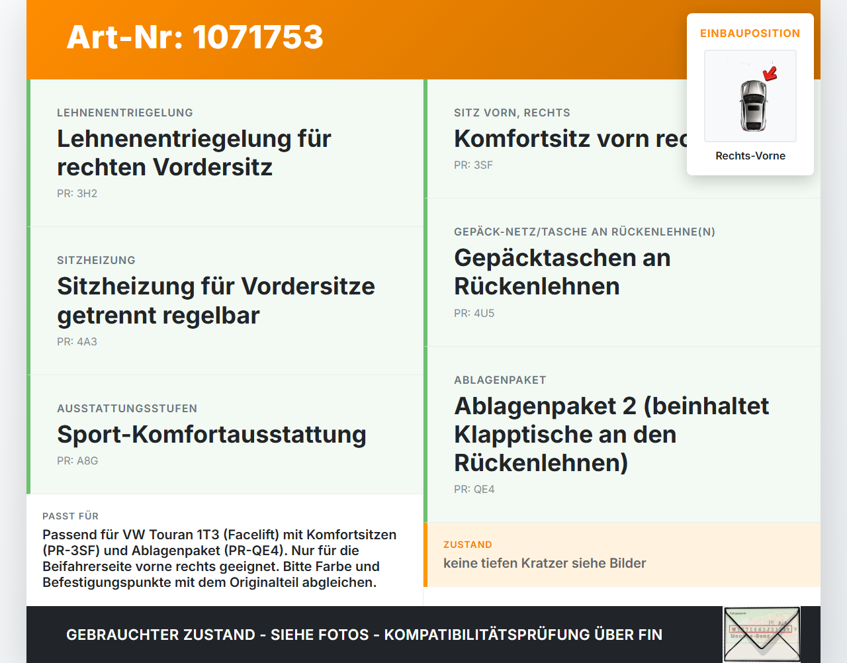The height and width of the screenshot is (663, 847).
Task: Select the 'Komfortsitz vorn' title
Action: (x=570, y=138)
